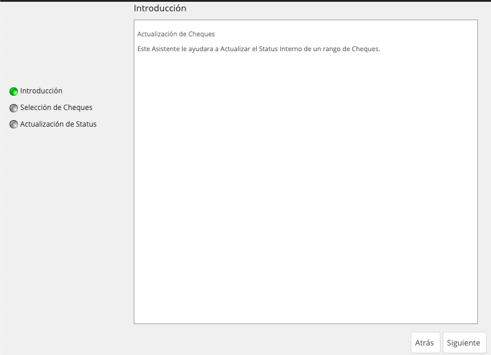Select the Actualización de Status step label
491x355 pixels.
[x=58, y=124]
